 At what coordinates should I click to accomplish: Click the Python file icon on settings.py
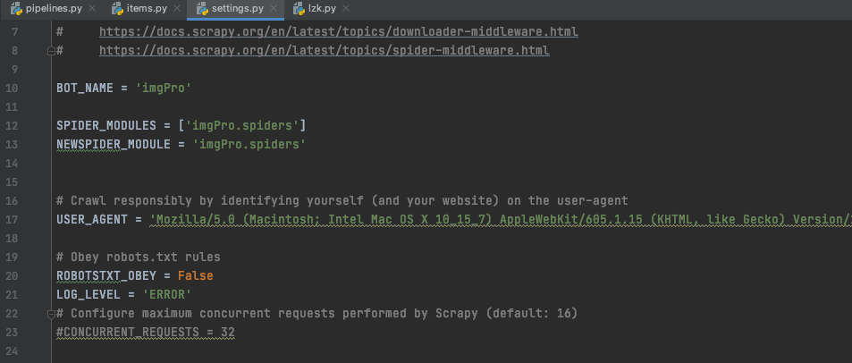click(x=202, y=9)
